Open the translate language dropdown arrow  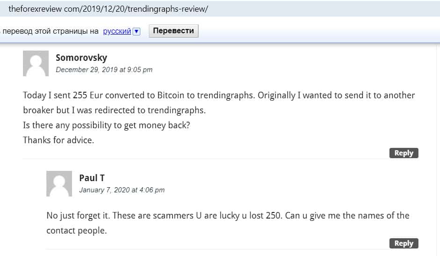pos(136,31)
